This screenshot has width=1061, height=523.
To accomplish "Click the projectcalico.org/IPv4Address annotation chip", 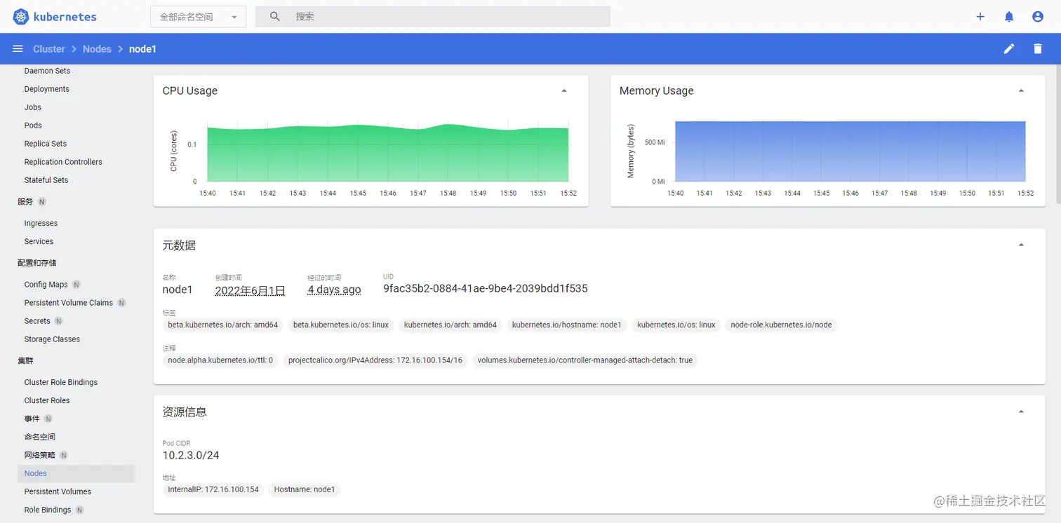I will (375, 360).
